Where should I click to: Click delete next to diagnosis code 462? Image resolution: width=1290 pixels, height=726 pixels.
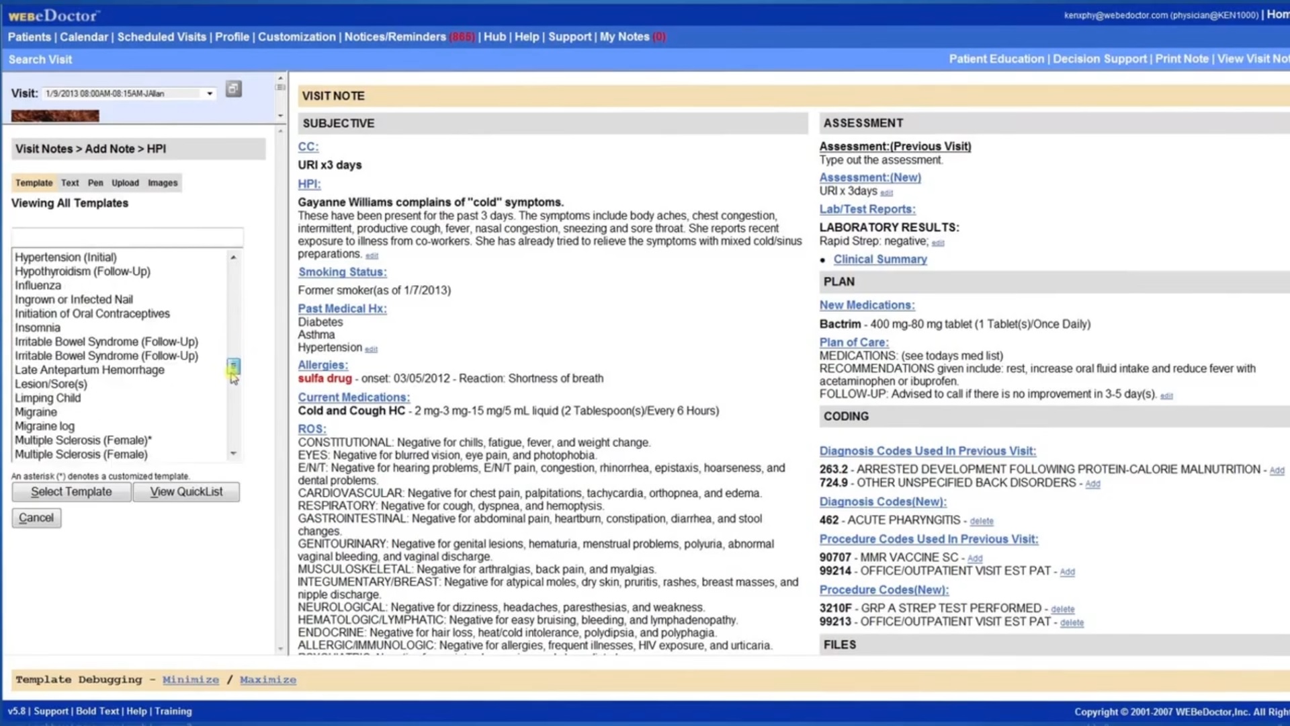(982, 520)
